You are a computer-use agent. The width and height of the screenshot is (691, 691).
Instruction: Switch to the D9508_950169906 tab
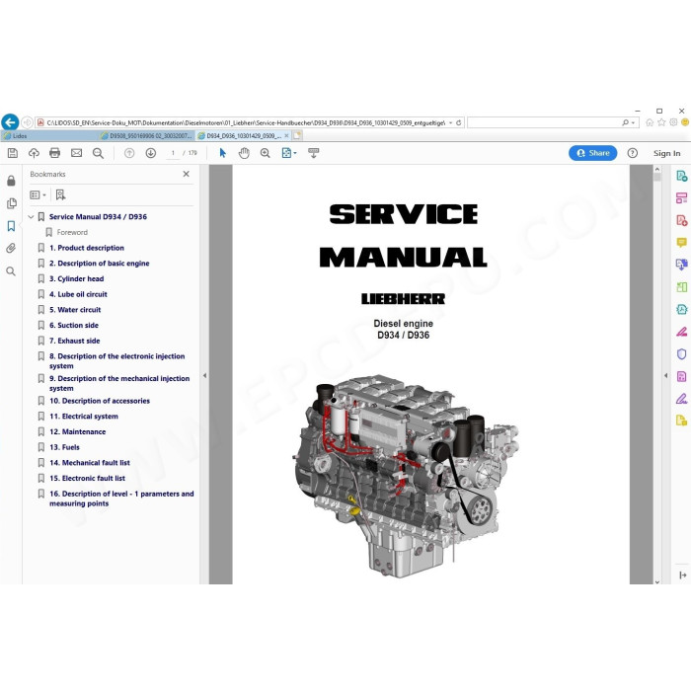coord(147,136)
